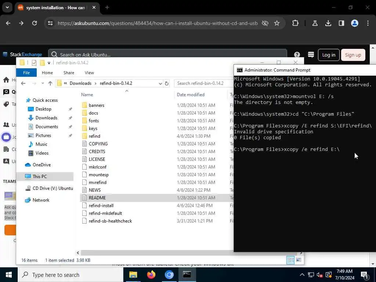This screenshot has height=282, width=376.
Task: Open Share ribbon tab in Explorer
Action: tap(69, 73)
